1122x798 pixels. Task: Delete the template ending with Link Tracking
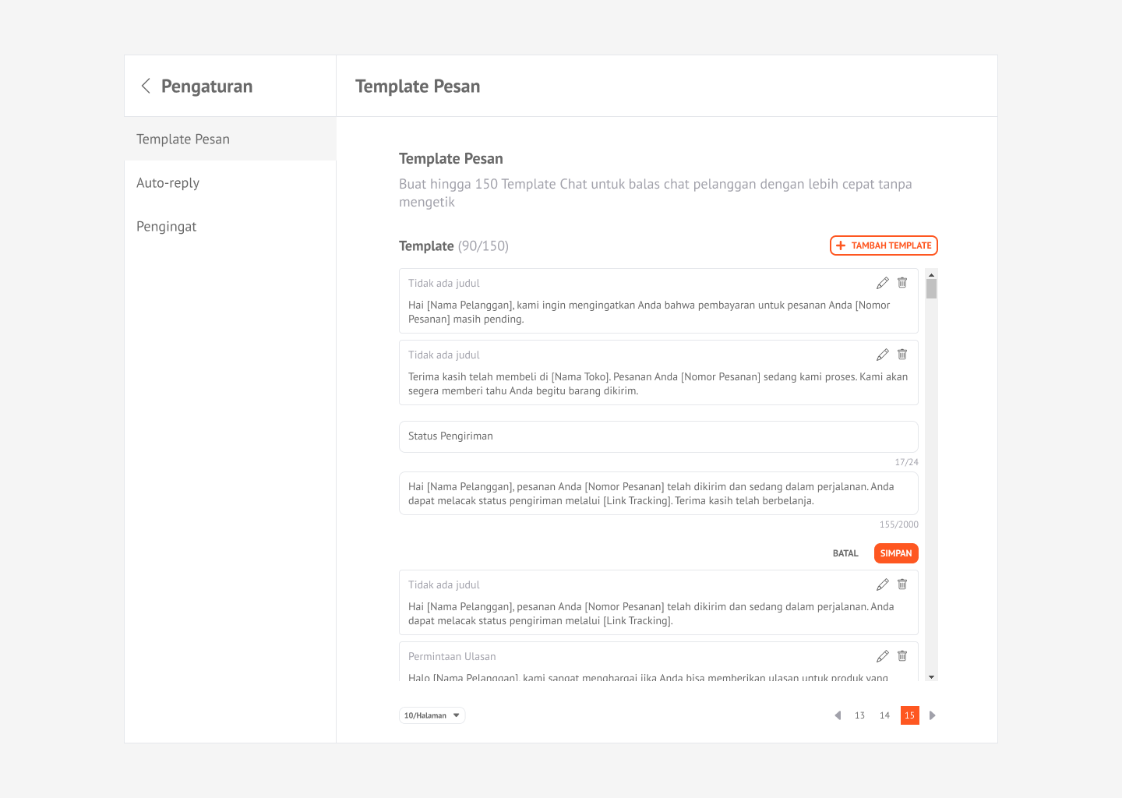click(902, 584)
